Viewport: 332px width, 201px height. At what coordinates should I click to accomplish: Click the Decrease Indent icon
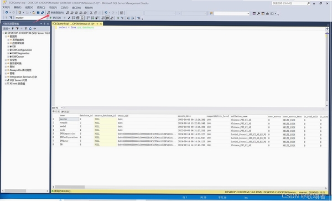[x=128, y=18]
